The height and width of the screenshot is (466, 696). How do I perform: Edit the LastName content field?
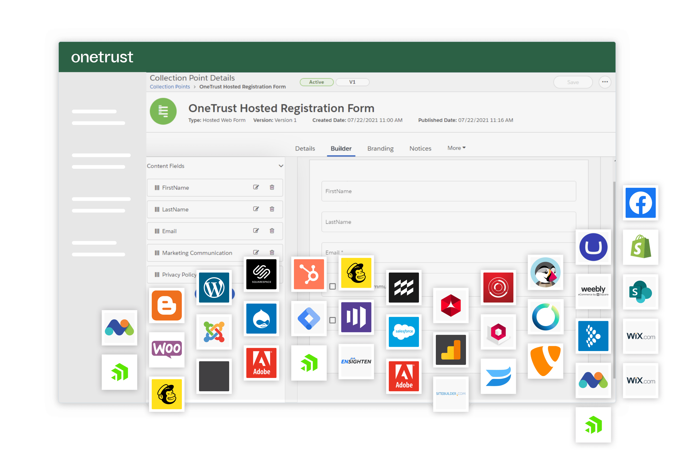click(256, 209)
